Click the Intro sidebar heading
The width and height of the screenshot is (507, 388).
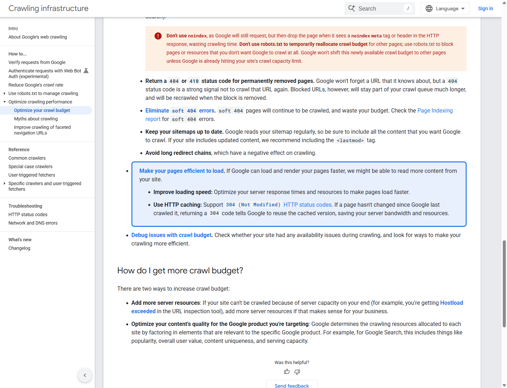click(13, 29)
